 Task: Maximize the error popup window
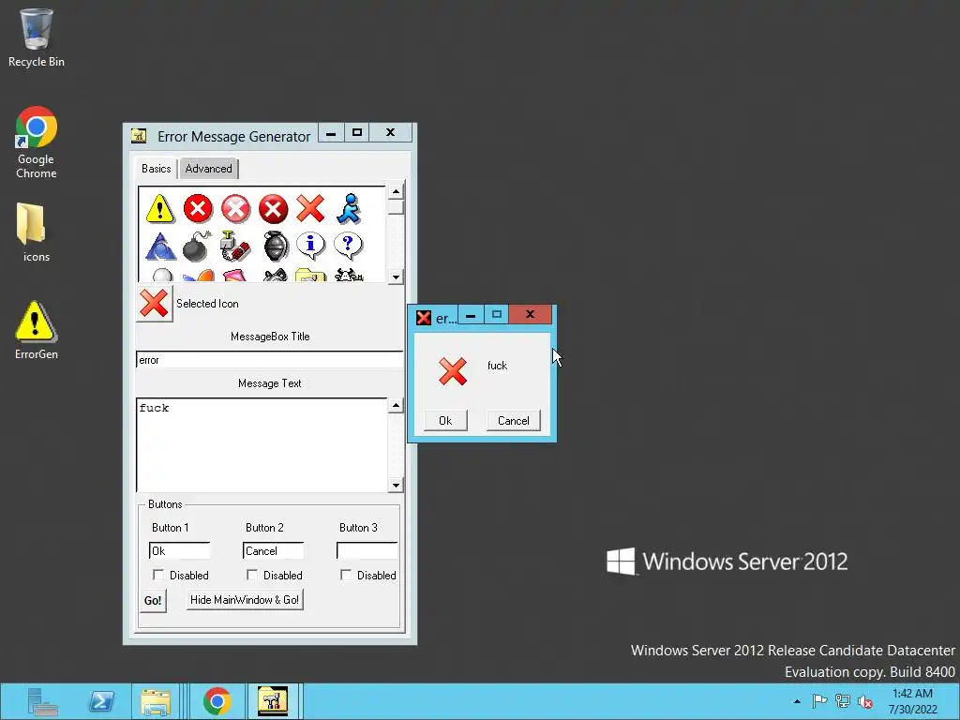497,315
